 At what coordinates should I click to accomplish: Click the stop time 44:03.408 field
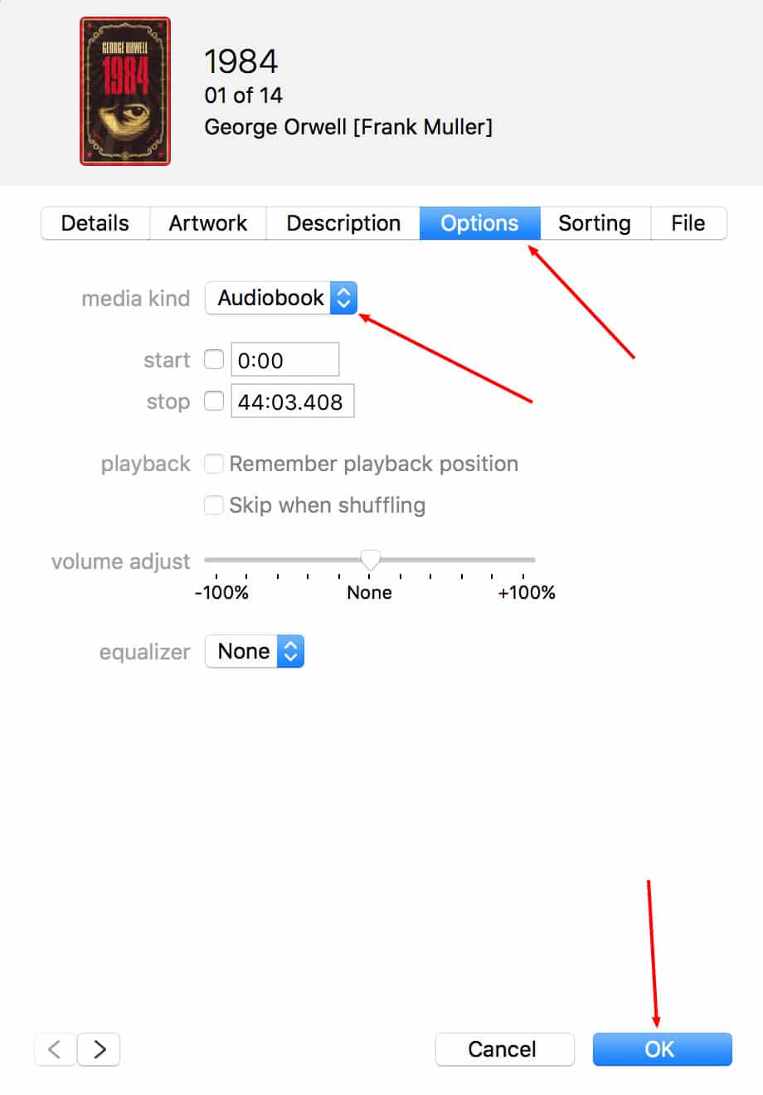coord(292,401)
